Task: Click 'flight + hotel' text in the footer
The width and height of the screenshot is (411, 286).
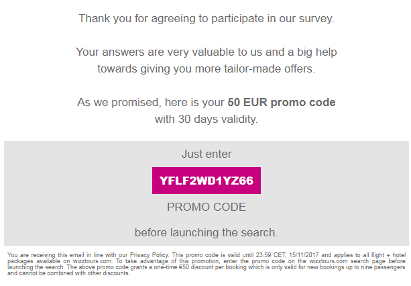Action: pos(388,255)
